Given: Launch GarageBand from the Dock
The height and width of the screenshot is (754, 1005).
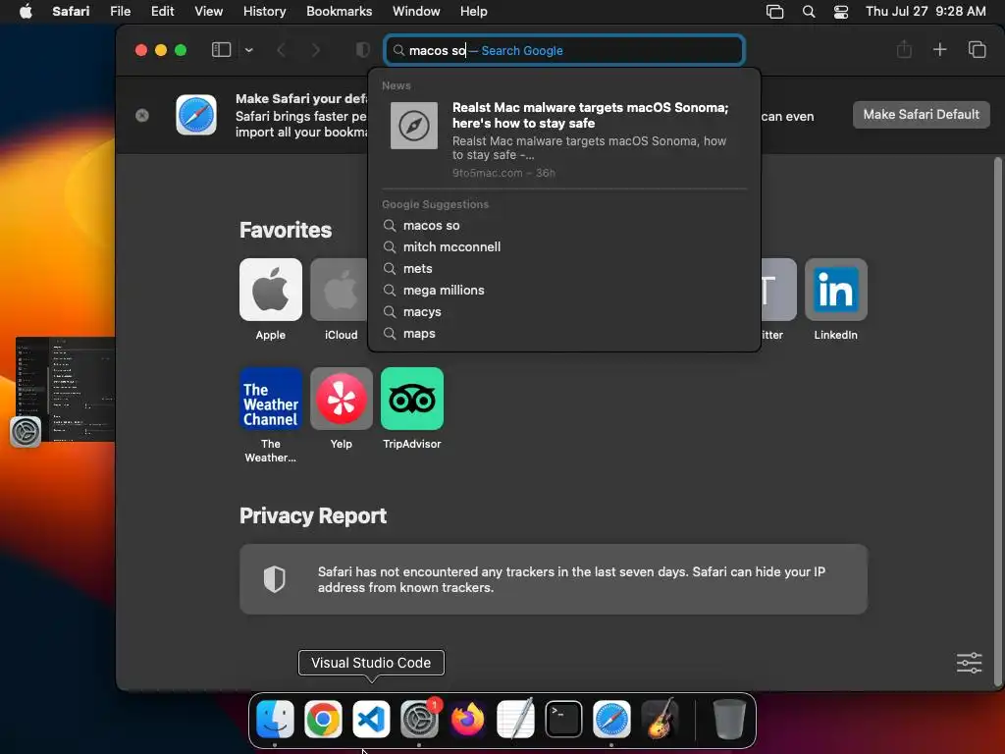Looking at the screenshot, I should [x=660, y=719].
